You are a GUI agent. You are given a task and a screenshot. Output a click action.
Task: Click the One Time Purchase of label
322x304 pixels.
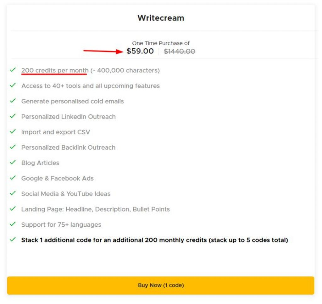coord(161,43)
